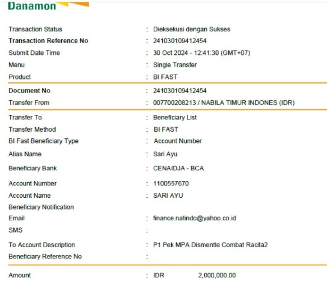This screenshot has width=327, height=283.
Task: Select the 'Transaction Status' label
Action: pyautogui.click(x=35, y=29)
